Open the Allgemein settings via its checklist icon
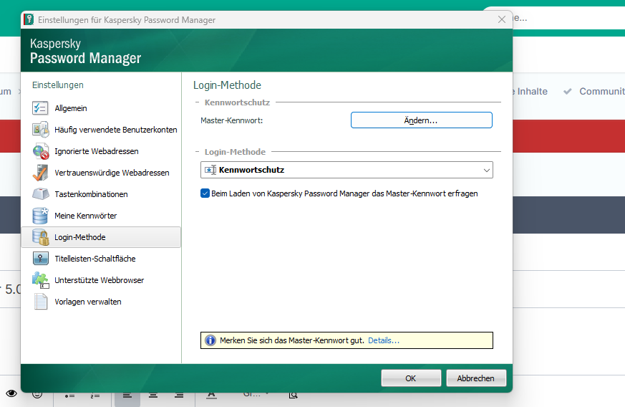Screen dimensions: 625x407 [x=40, y=108]
